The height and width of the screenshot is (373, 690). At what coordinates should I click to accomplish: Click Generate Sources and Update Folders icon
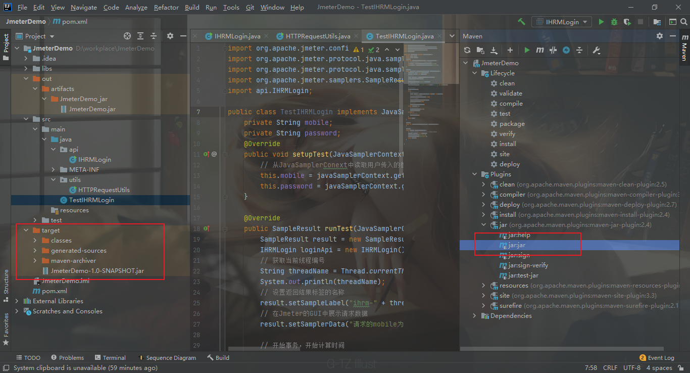click(480, 50)
